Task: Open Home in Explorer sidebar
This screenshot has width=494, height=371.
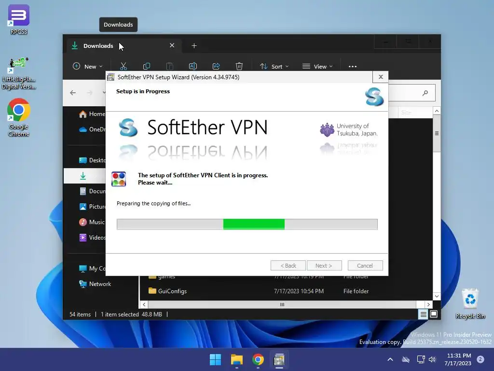Action: pos(92,114)
